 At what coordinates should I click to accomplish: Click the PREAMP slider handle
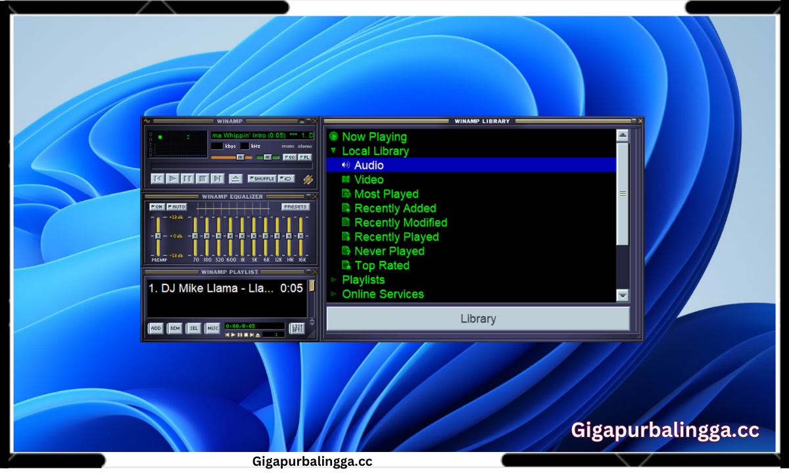[x=158, y=236]
